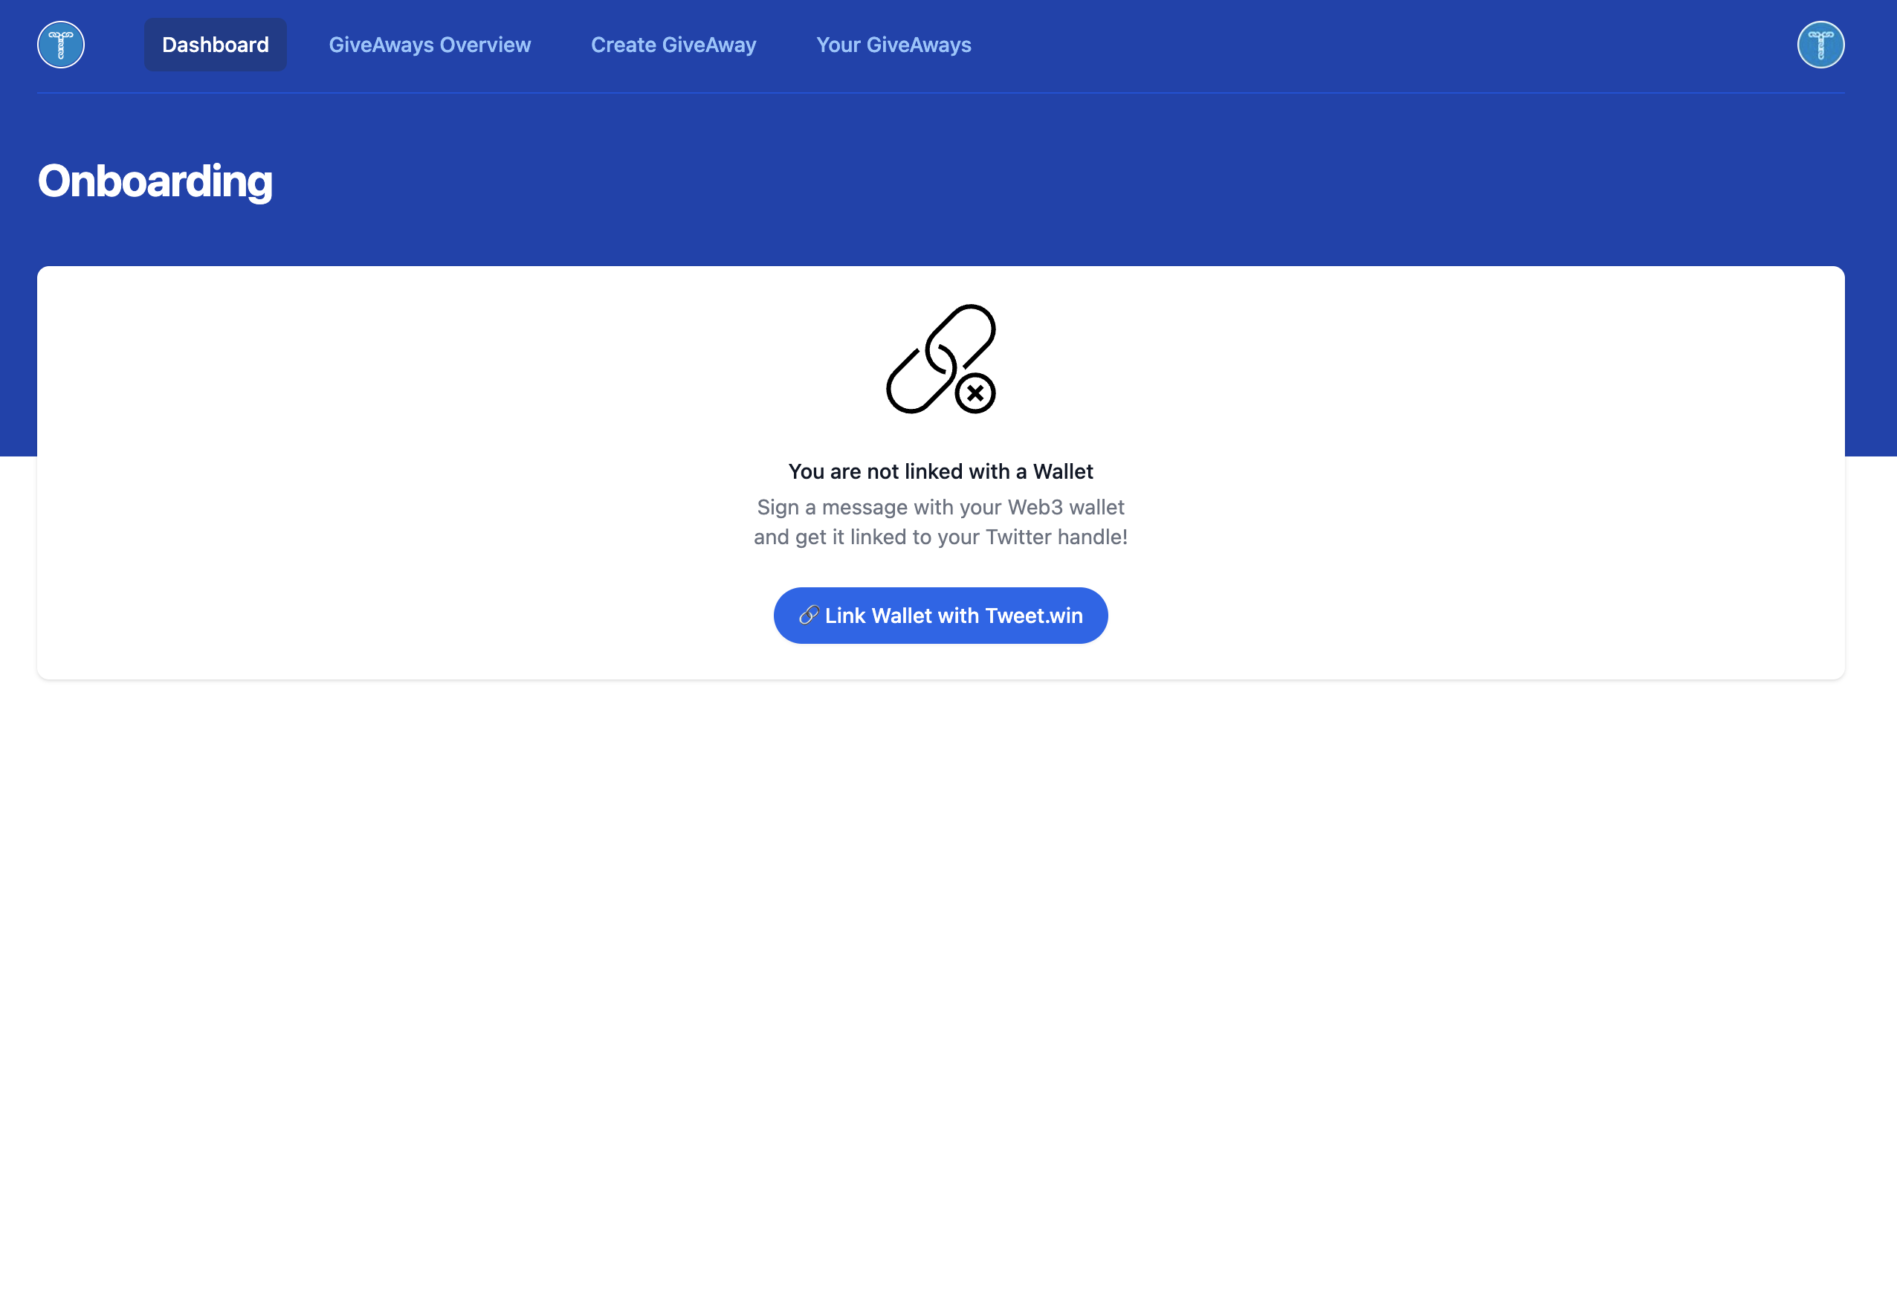Select the "You are not linked with a Wallet" text
The height and width of the screenshot is (1298, 1897).
pyautogui.click(x=940, y=472)
